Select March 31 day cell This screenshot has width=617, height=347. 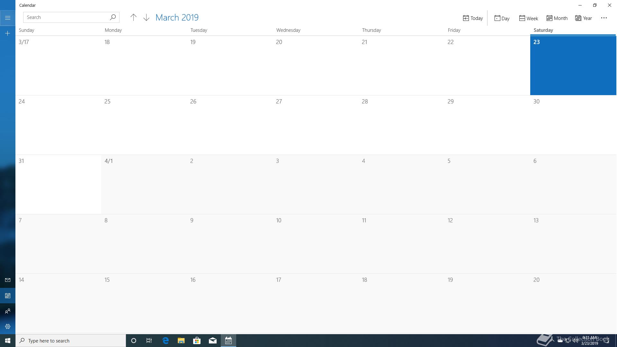(58, 184)
